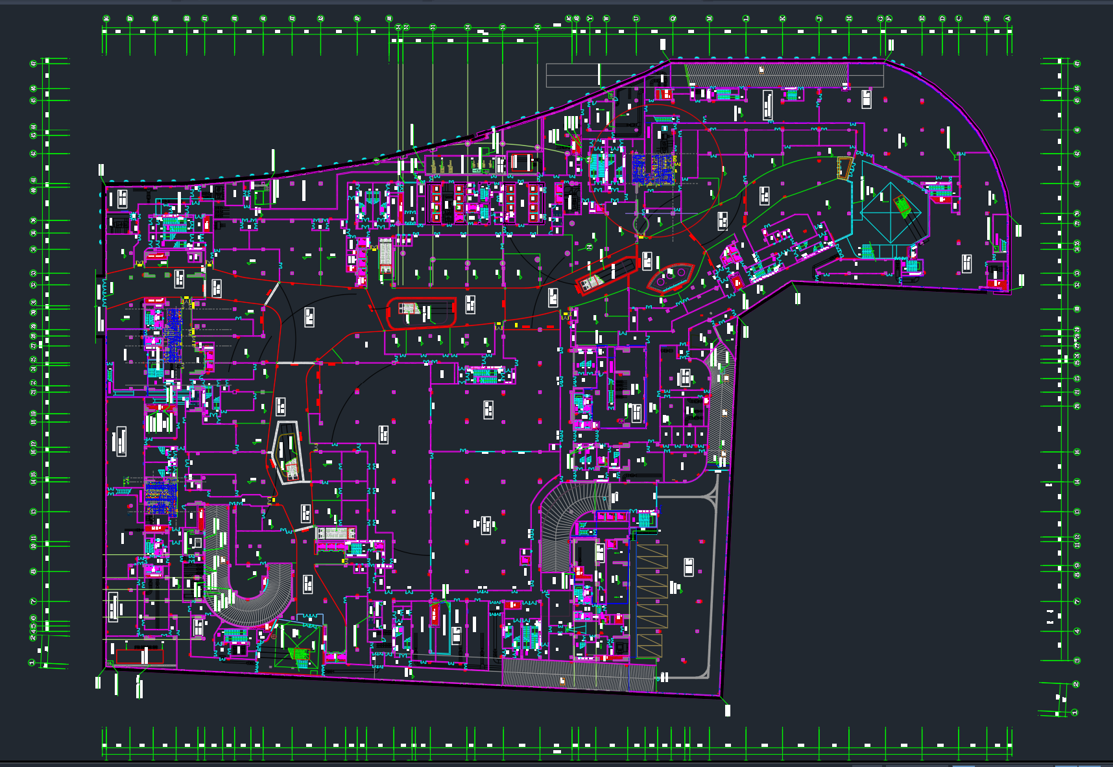Image resolution: width=1113 pixels, height=767 pixels.
Task: Select grid bubble 16 on right axis
Action: click(1077, 452)
